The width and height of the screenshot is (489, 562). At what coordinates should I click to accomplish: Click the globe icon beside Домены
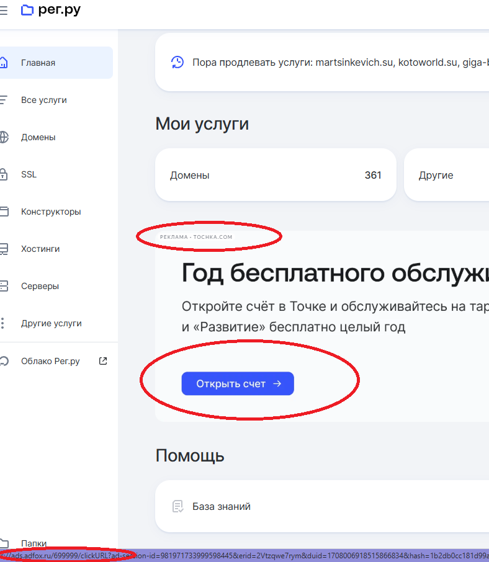[4, 137]
